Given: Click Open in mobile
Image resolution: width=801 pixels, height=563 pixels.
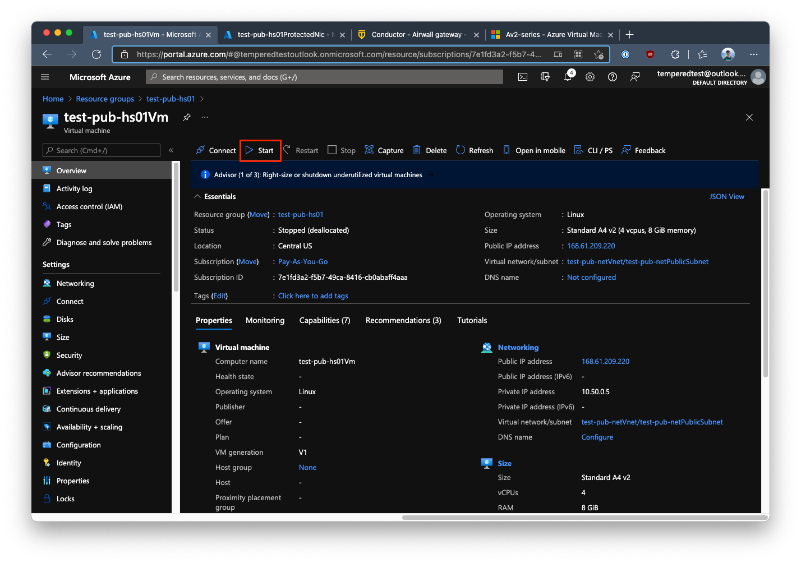Looking at the screenshot, I should pyautogui.click(x=534, y=150).
